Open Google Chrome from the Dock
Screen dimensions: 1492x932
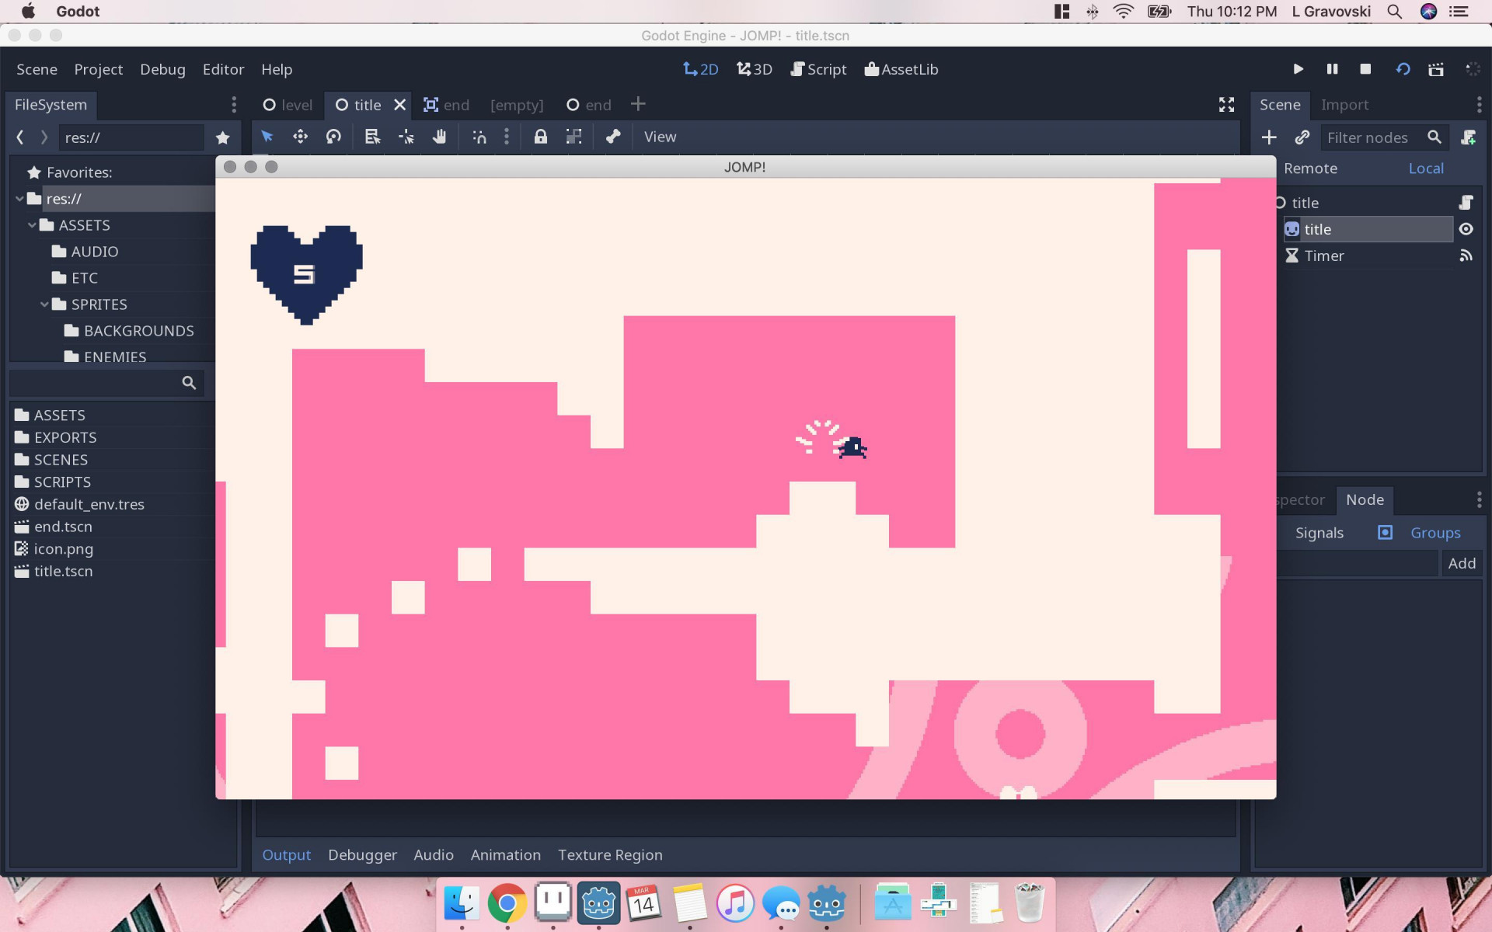507,903
